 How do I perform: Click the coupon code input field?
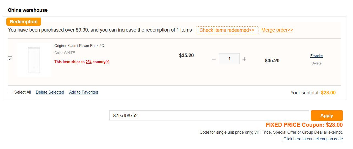tap(209, 116)
